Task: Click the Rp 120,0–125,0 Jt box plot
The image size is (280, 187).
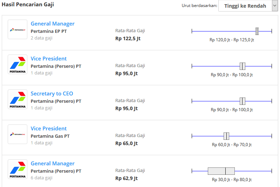Action: pos(232,31)
